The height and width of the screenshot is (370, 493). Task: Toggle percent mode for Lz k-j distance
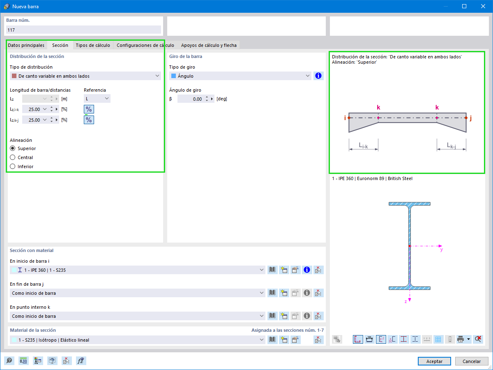tap(89, 120)
